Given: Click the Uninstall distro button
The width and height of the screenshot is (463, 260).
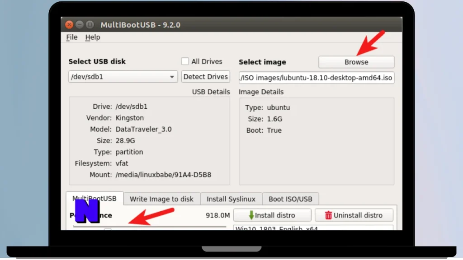Looking at the screenshot, I should pyautogui.click(x=354, y=215).
